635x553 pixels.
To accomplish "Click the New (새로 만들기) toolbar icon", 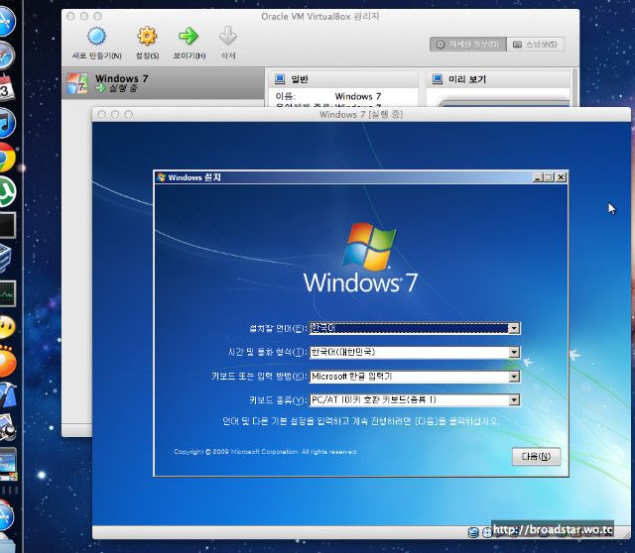I will (96, 37).
